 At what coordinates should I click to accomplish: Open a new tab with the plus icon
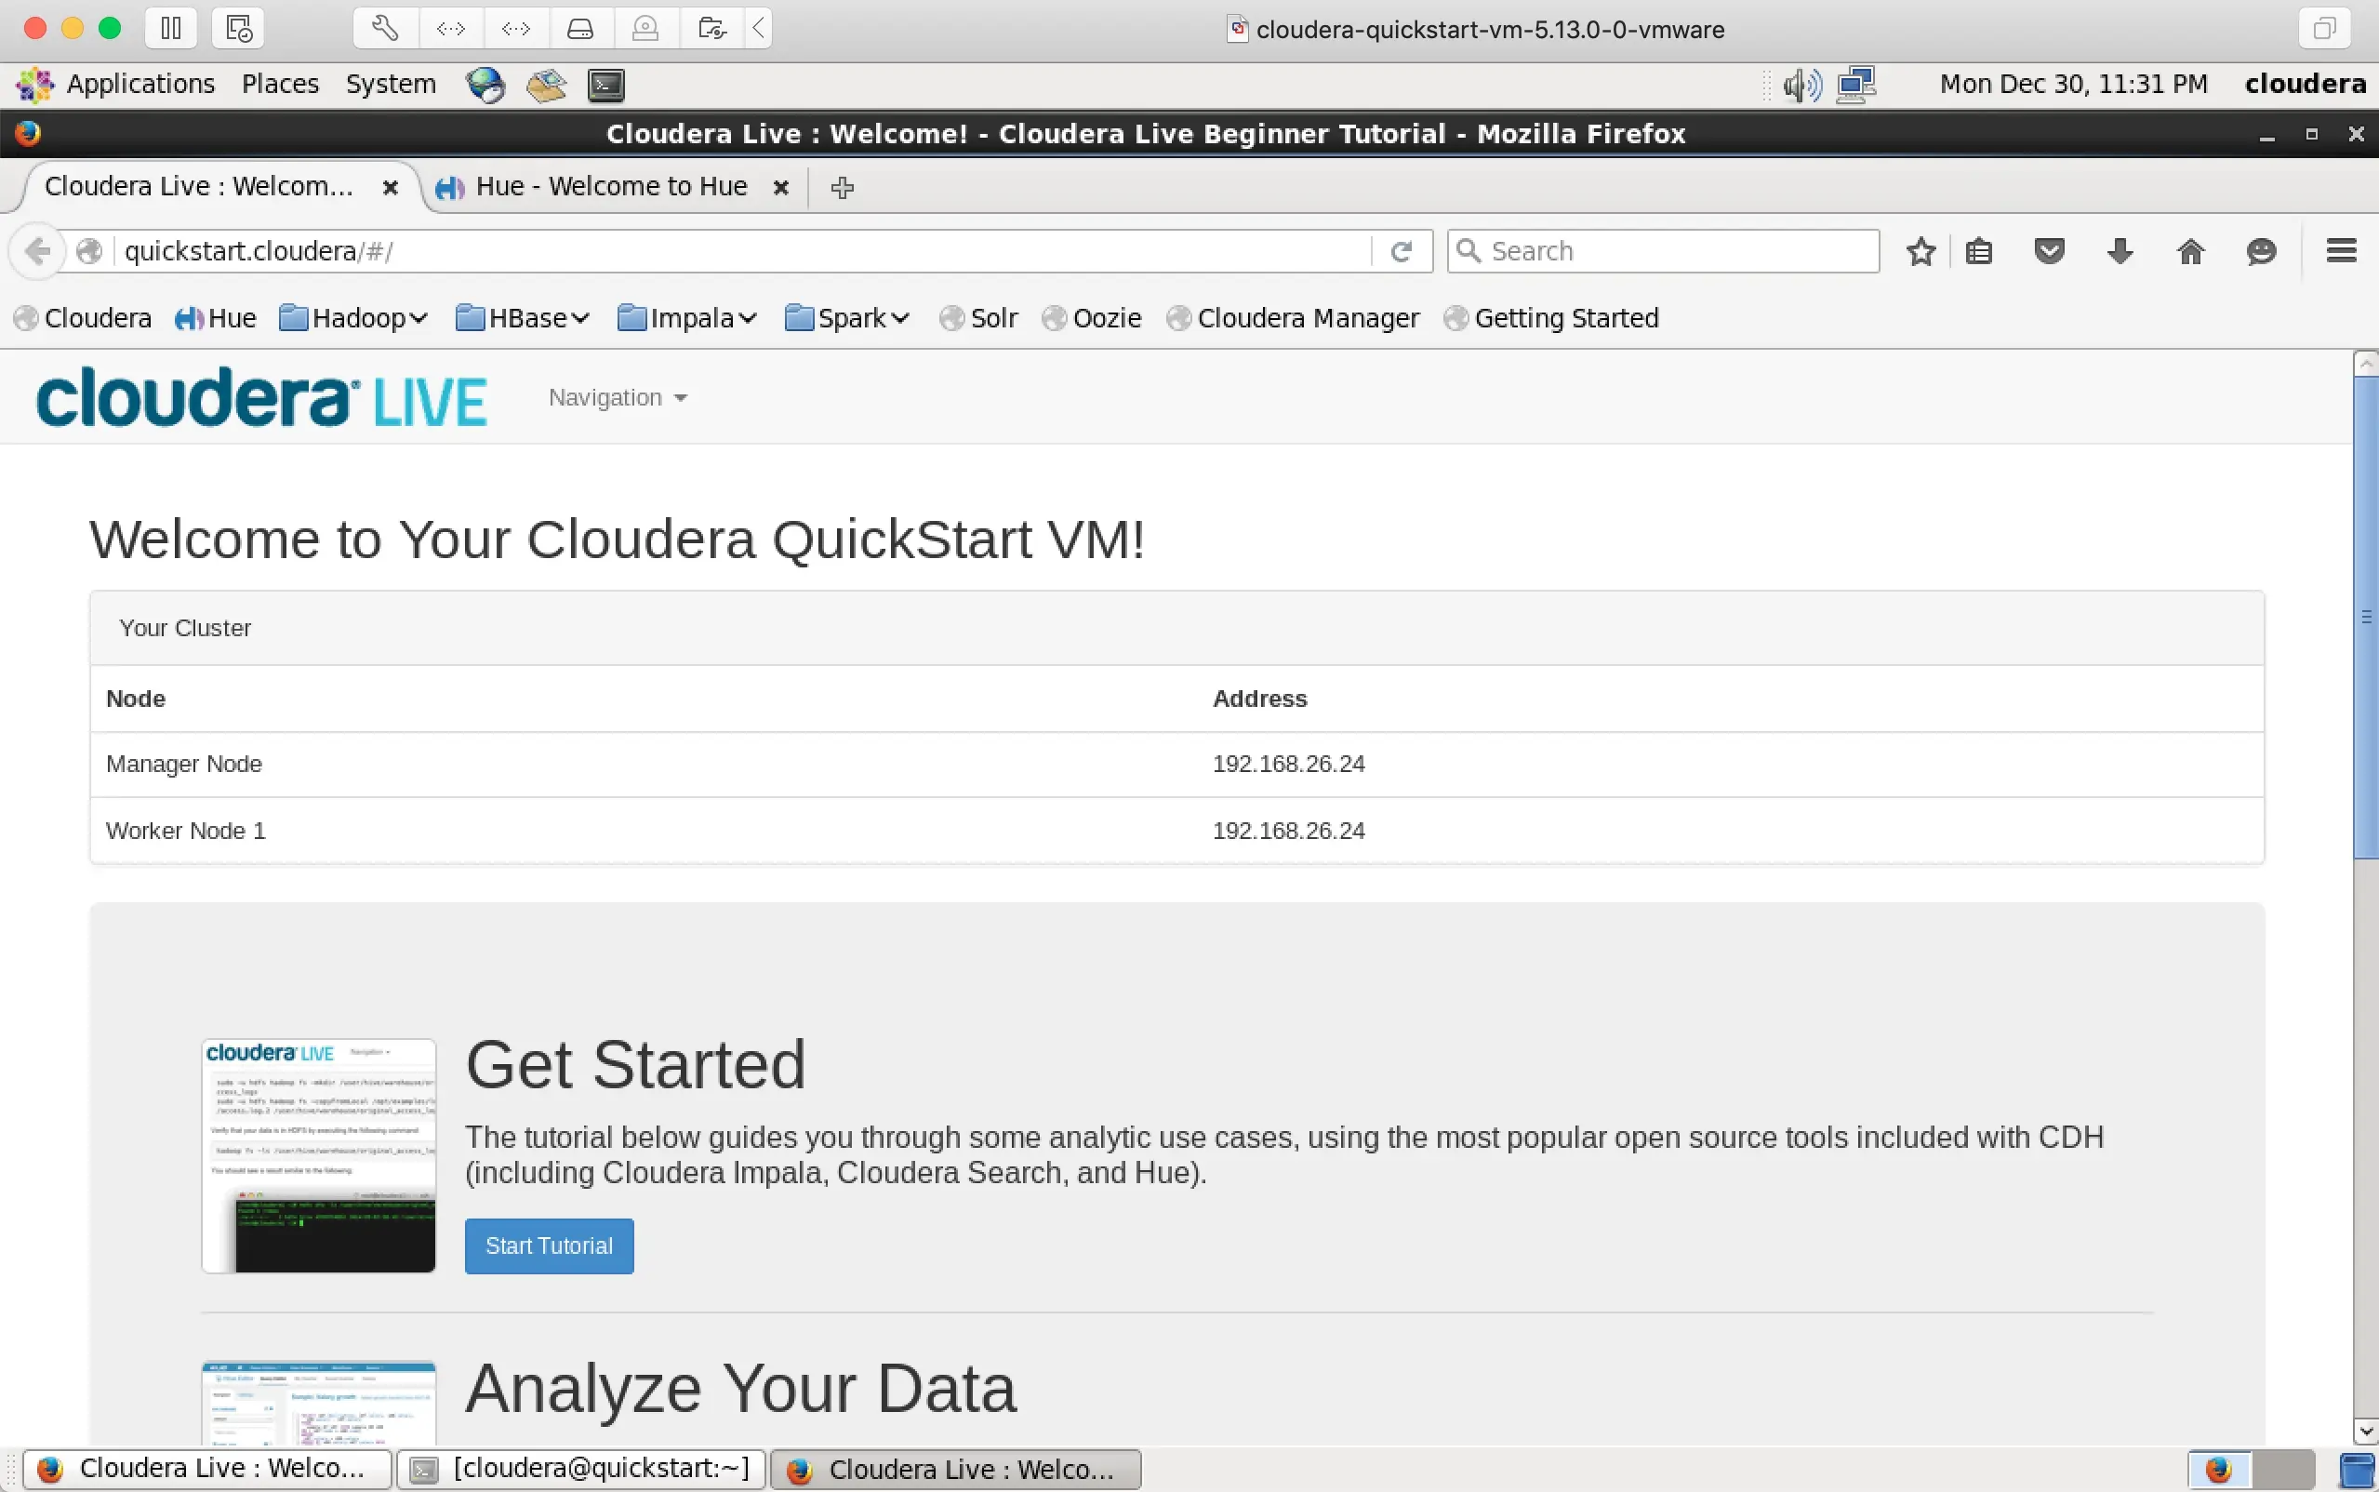click(842, 188)
